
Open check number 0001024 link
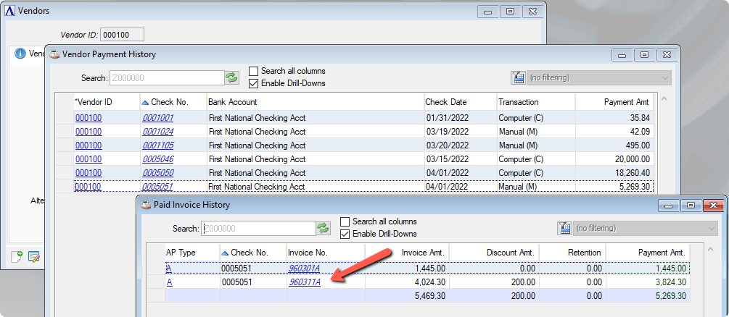coord(157,132)
